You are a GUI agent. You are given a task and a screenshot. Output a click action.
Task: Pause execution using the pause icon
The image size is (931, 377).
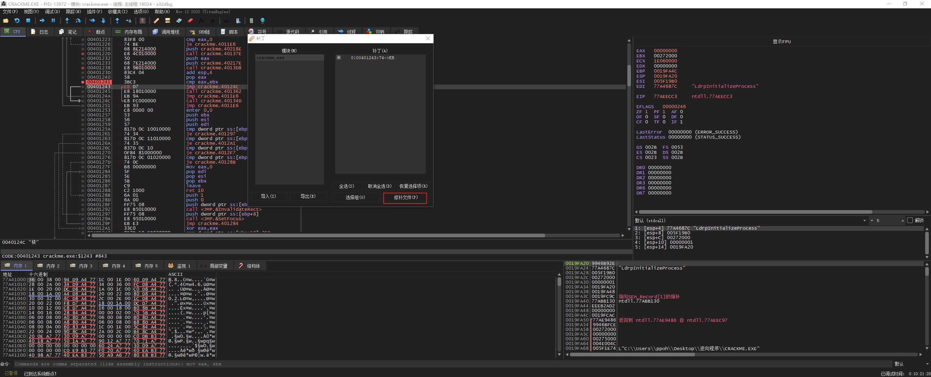[53, 21]
